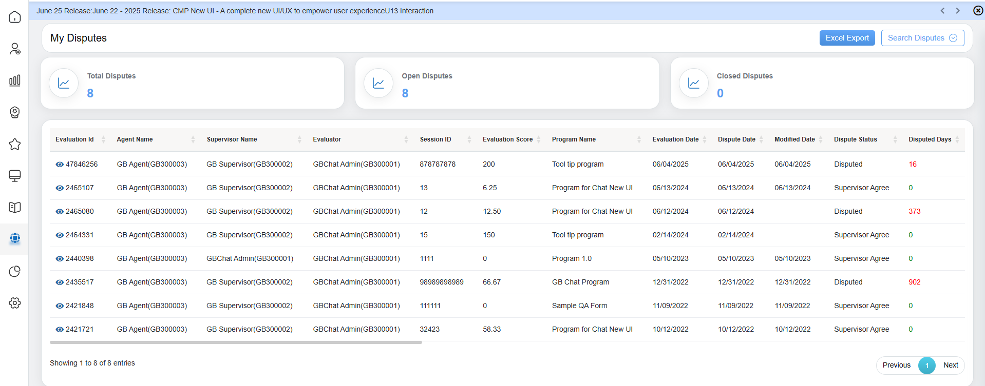
Task: Click the home icon in sidebar
Action: pos(15,17)
